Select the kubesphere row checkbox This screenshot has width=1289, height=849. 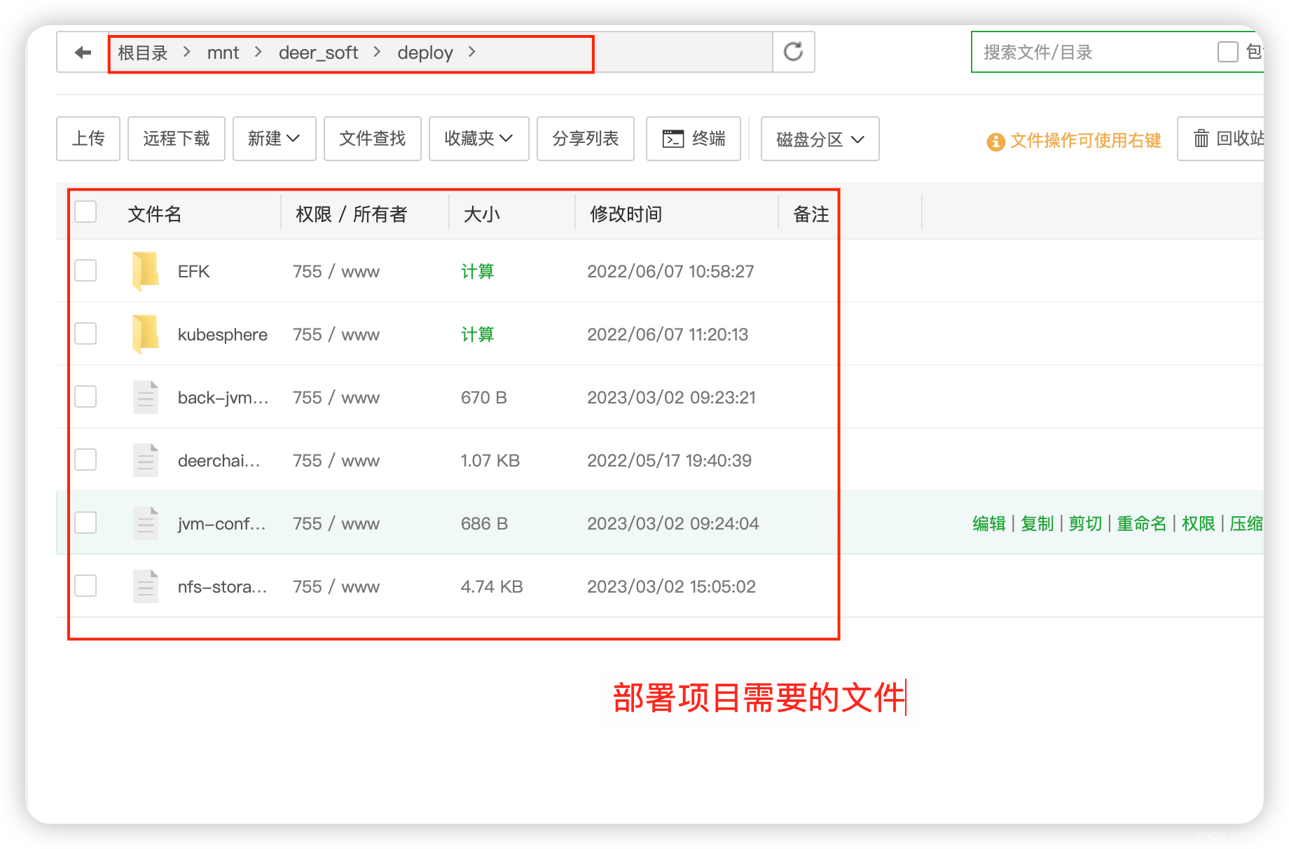85,333
